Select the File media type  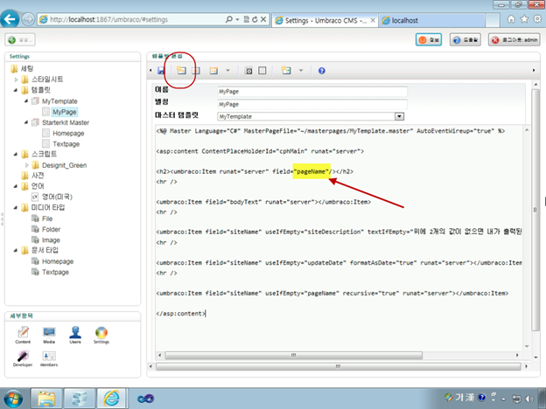tap(47, 218)
